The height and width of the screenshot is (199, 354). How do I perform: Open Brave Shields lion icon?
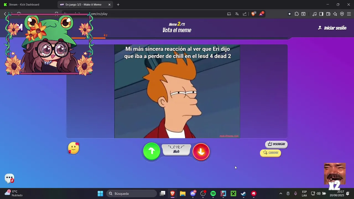pos(253,14)
